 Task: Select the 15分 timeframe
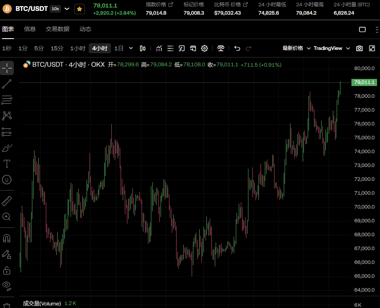(57, 48)
